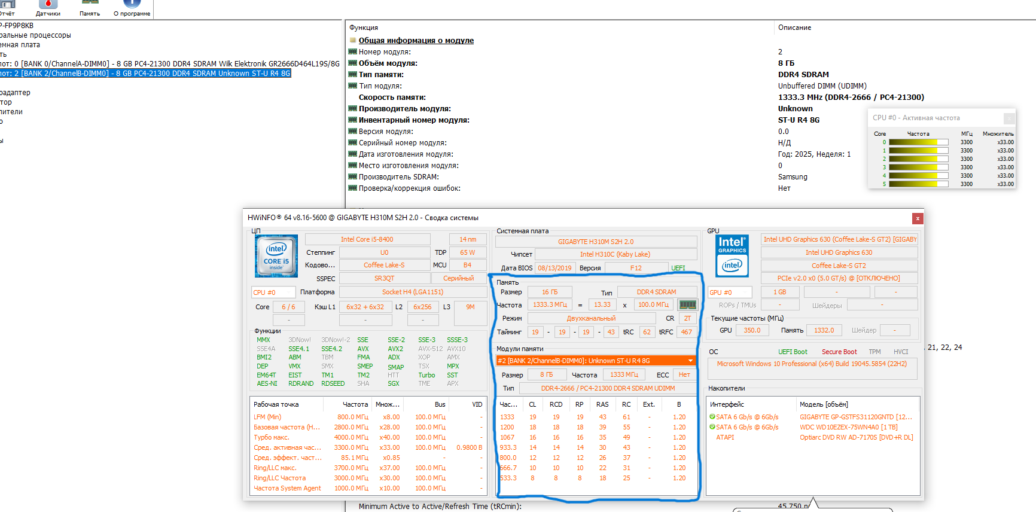1036x512 pixels.
Task: Click the Двухканальный mode field
Action: pyautogui.click(x=592, y=318)
